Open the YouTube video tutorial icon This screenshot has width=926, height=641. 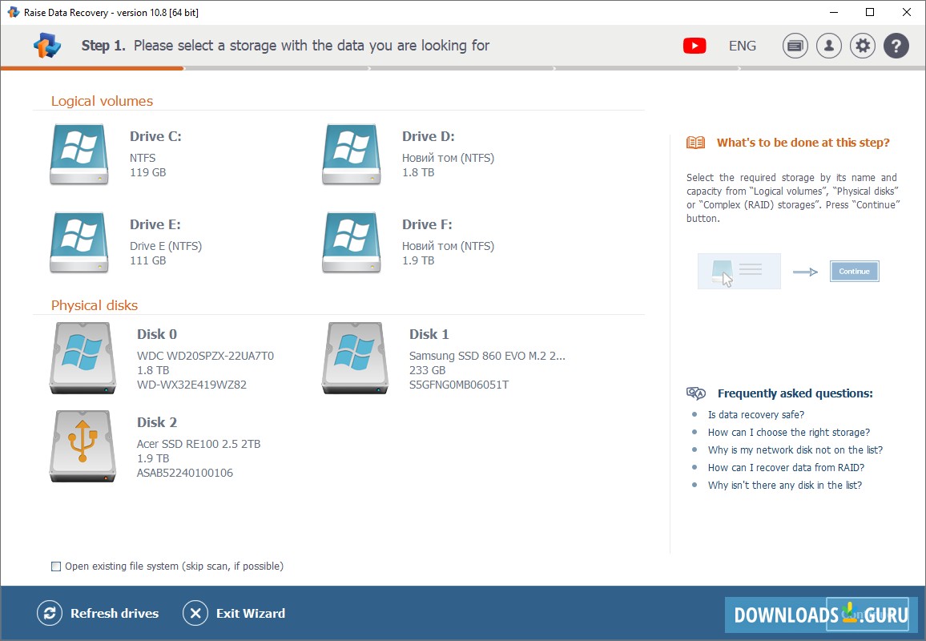(x=694, y=46)
